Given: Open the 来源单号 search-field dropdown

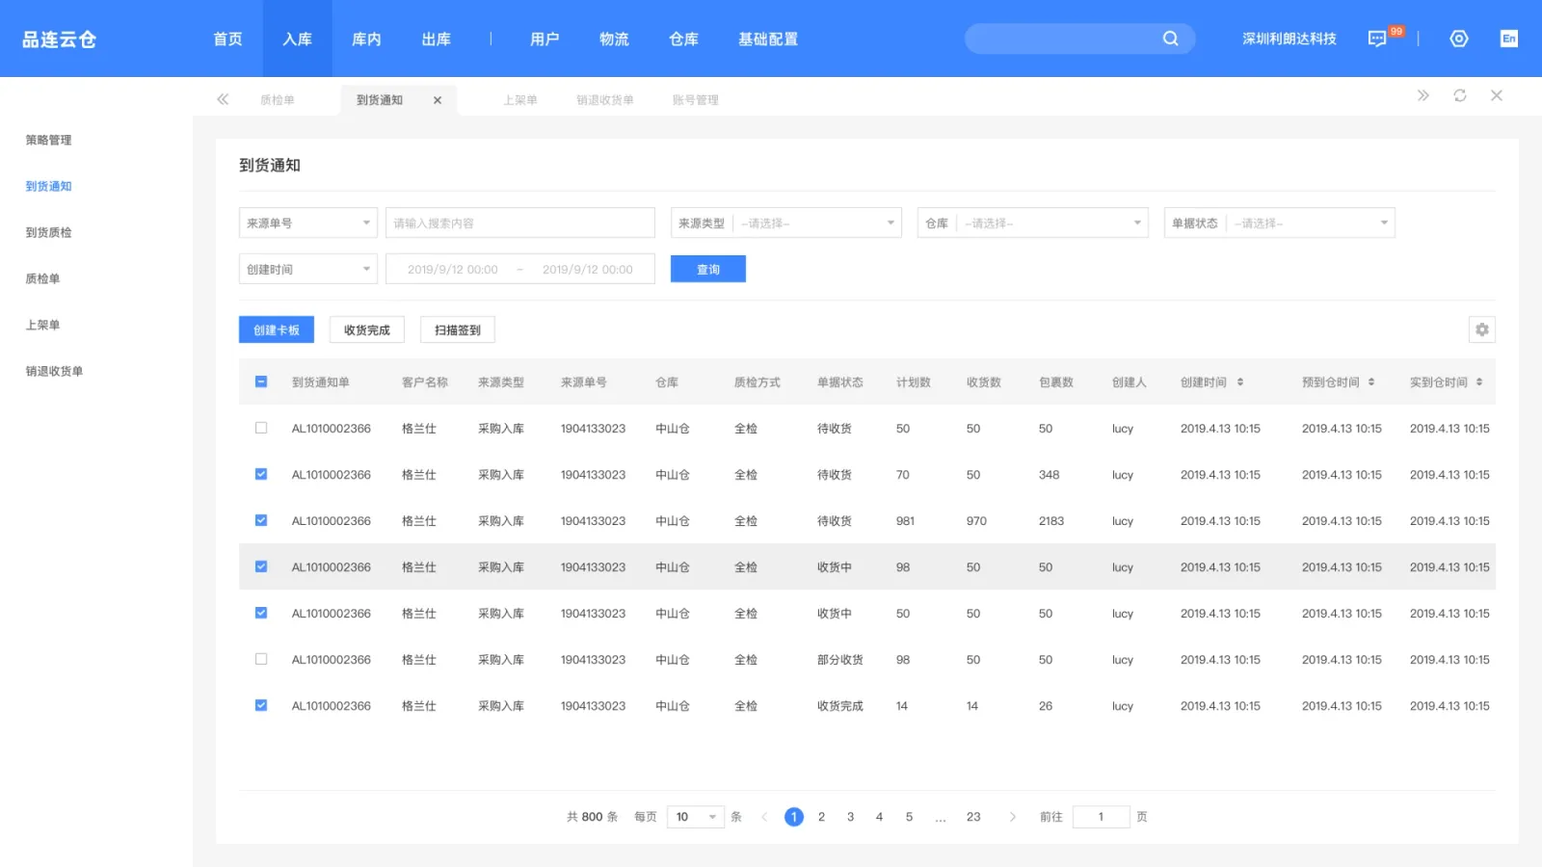Looking at the screenshot, I should coord(308,223).
